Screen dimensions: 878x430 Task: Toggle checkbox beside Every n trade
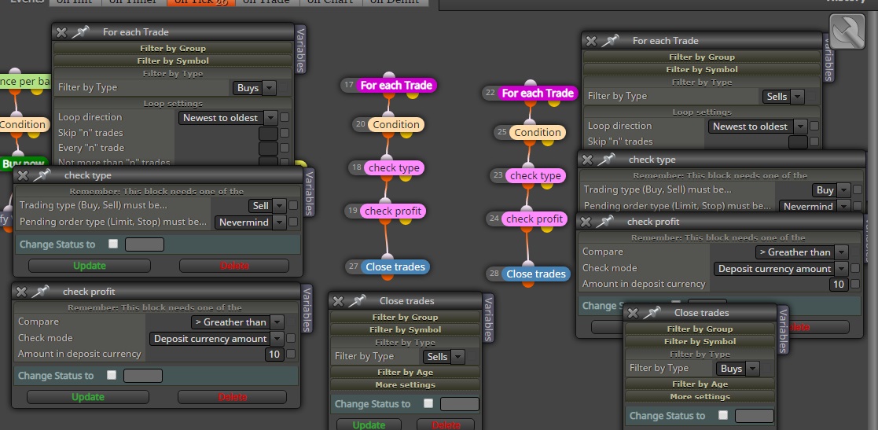tap(285, 148)
